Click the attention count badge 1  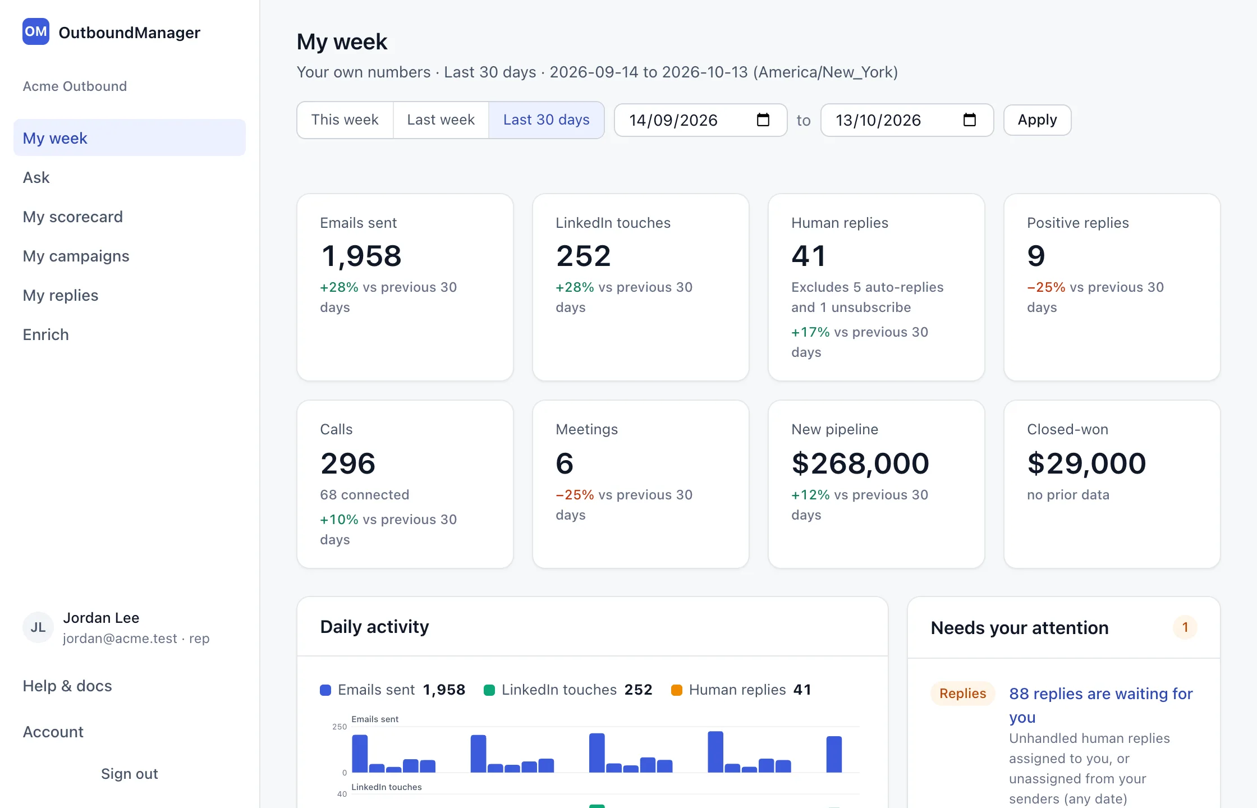tap(1185, 627)
